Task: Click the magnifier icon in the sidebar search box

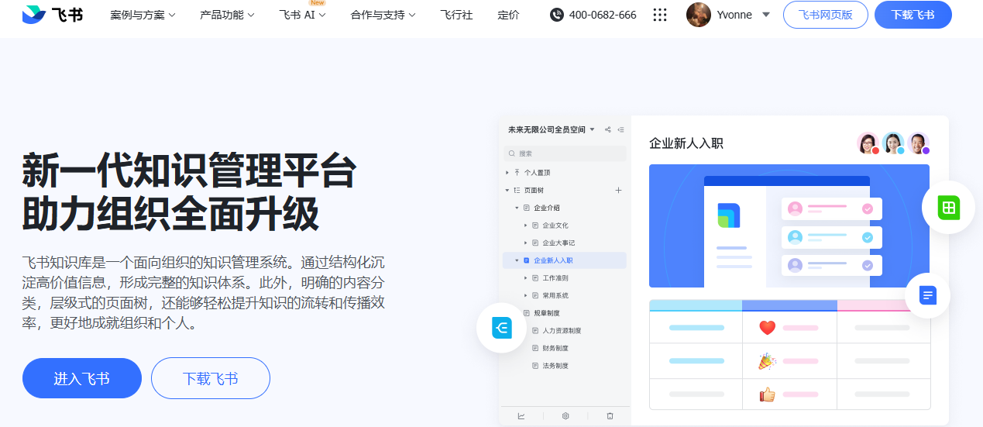Action: coord(511,153)
